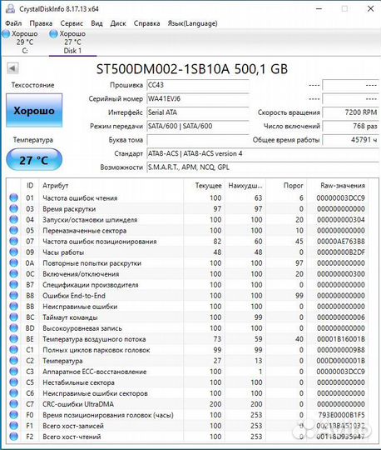Click the Хорошо health status button
Screen dimensions: 381x450
pos(34,111)
